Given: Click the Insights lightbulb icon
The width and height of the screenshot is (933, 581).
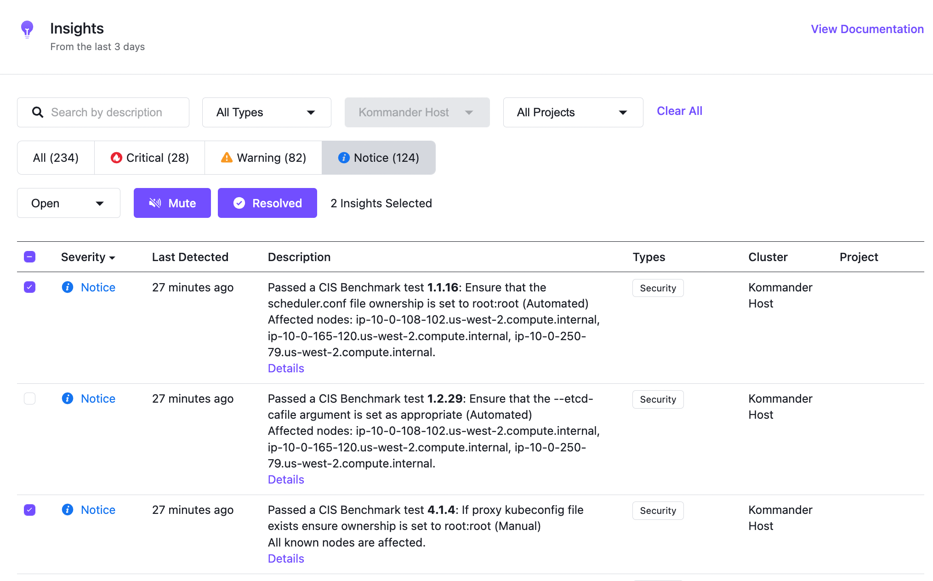Looking at the screenshot, I should tap(27, 29).
